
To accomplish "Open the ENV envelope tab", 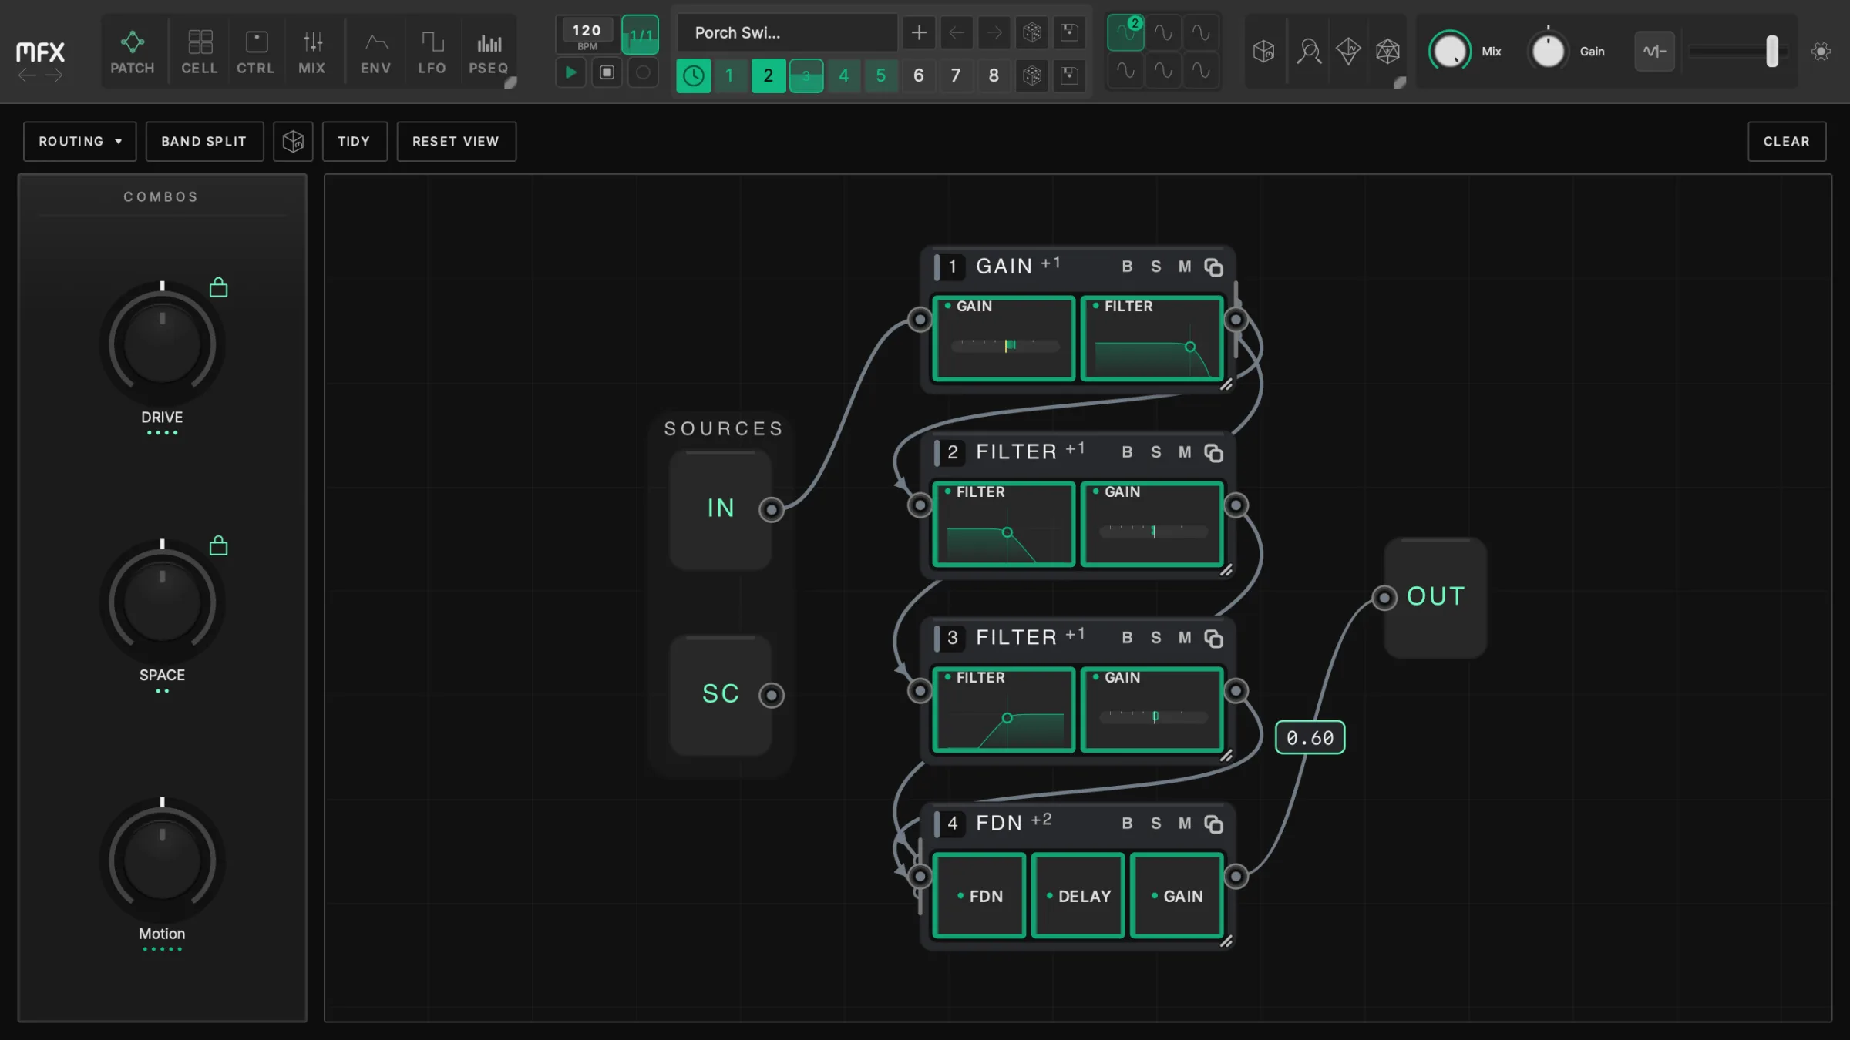I will coord(375,52).
